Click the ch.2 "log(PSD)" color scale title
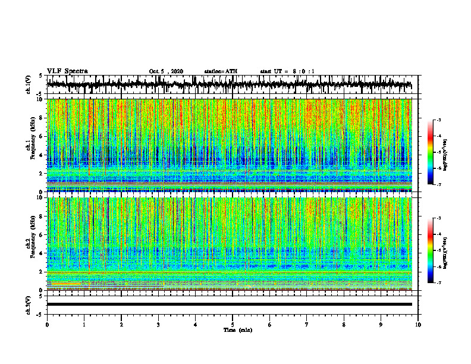This screenshot has height=364, width=471. coord(445,253)
